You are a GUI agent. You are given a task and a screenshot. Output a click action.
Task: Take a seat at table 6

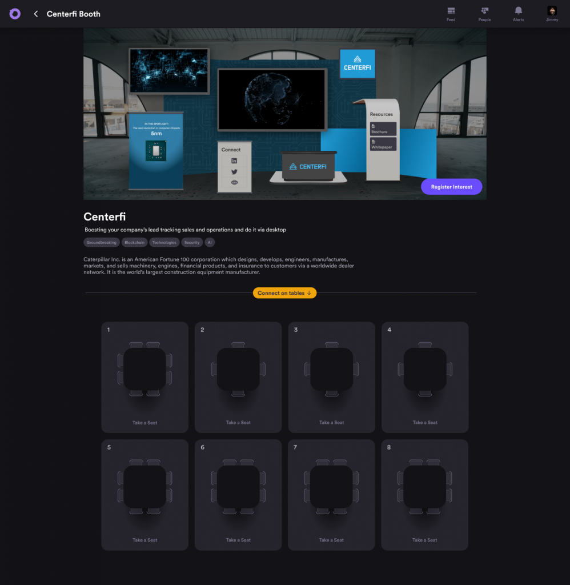pyautogui.click(x=238, y=540)
